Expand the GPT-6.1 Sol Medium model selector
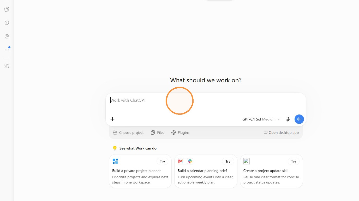 [261, 119]
